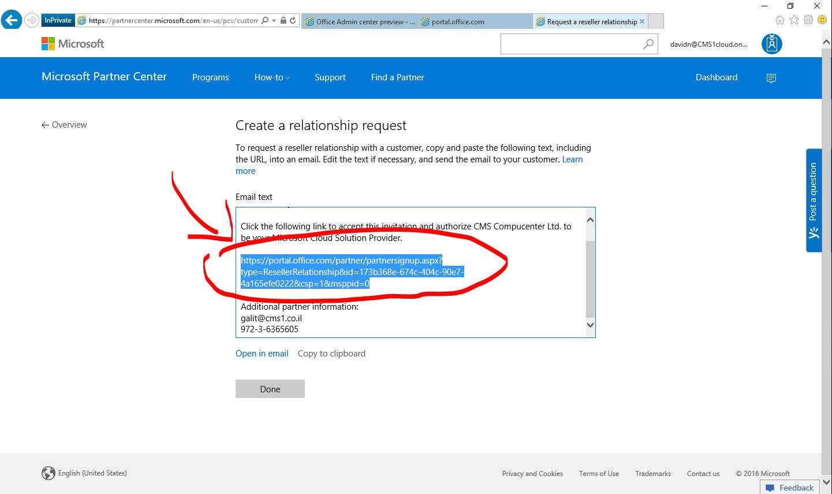The width and height of the screenshot is (832, 494).
Task: Click the email text box scroll-down arrow
Action: point(590,325)
